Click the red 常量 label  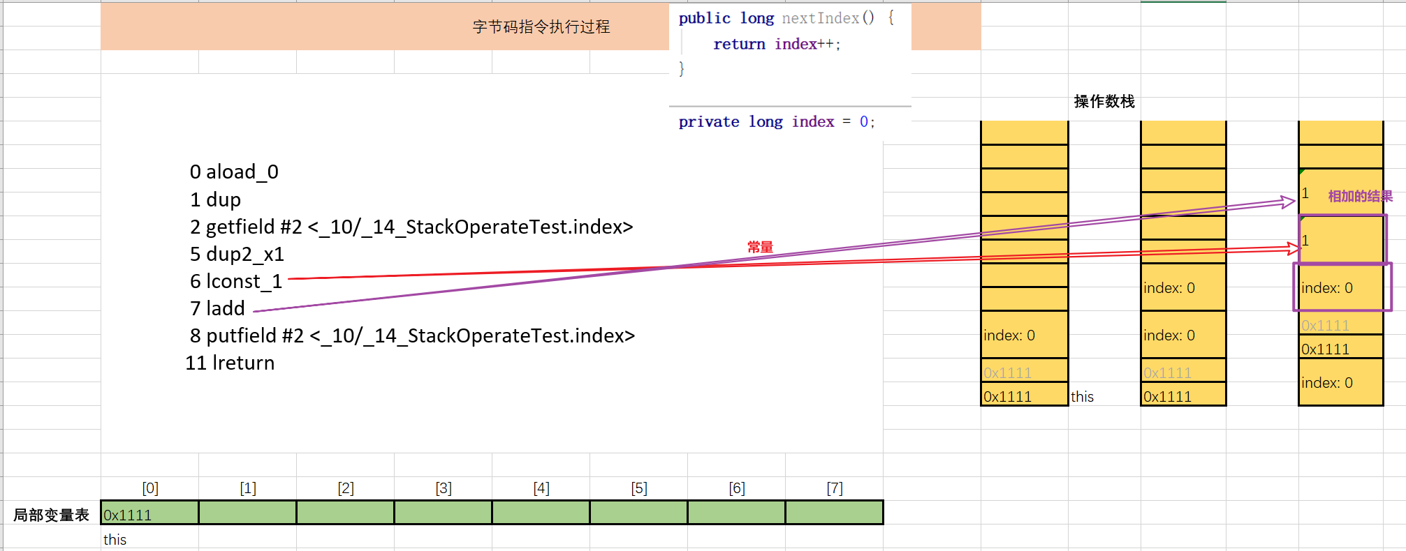(760, 247)
